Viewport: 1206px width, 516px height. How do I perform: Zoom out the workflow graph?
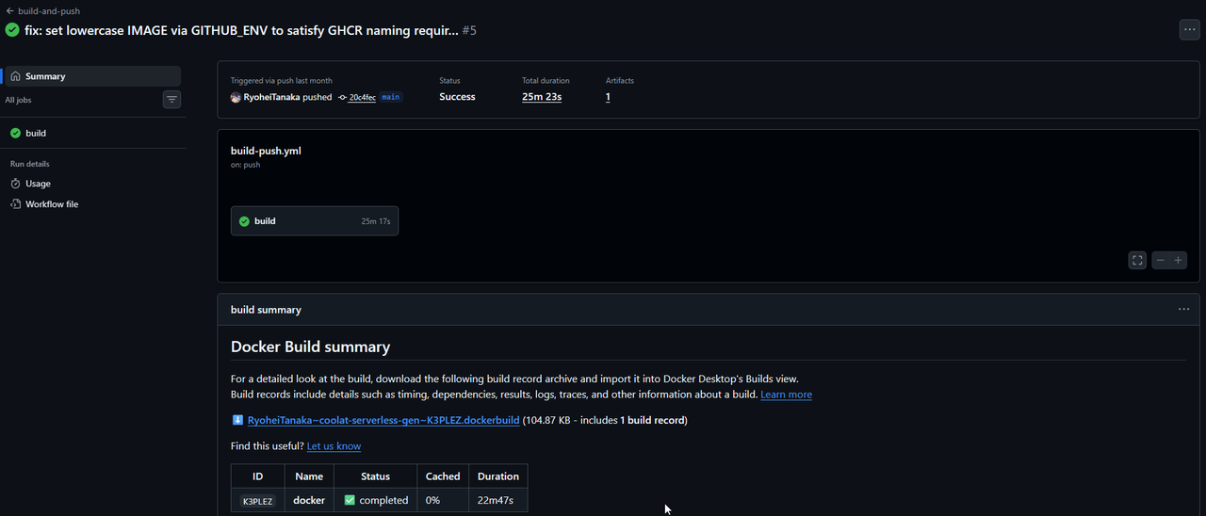tap(1161, 260)
